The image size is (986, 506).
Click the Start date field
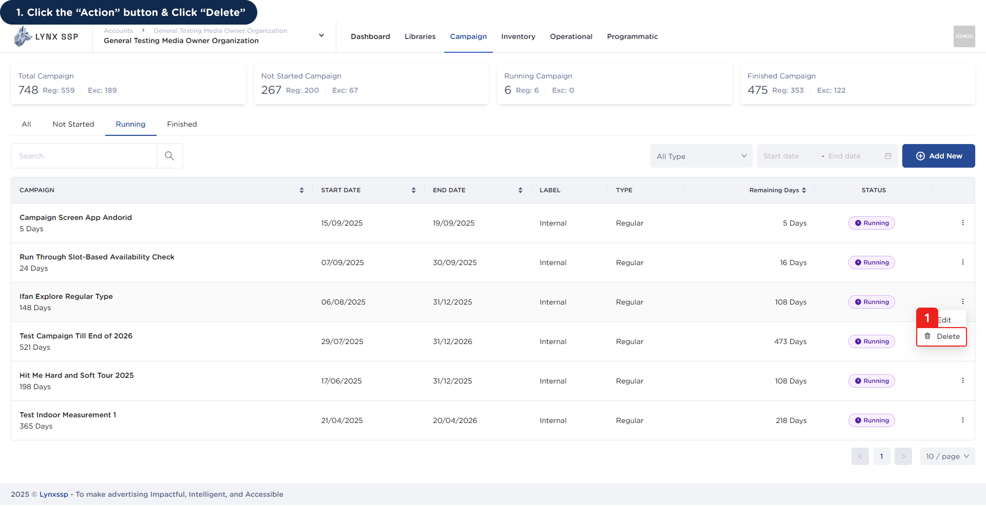coord(788,156)
